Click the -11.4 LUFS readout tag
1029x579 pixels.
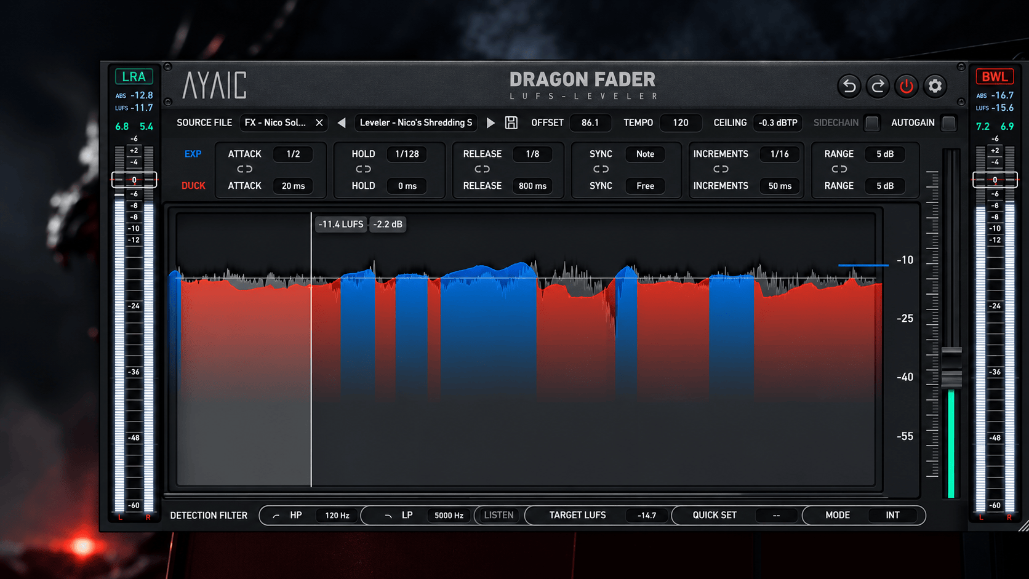[341, 225]
